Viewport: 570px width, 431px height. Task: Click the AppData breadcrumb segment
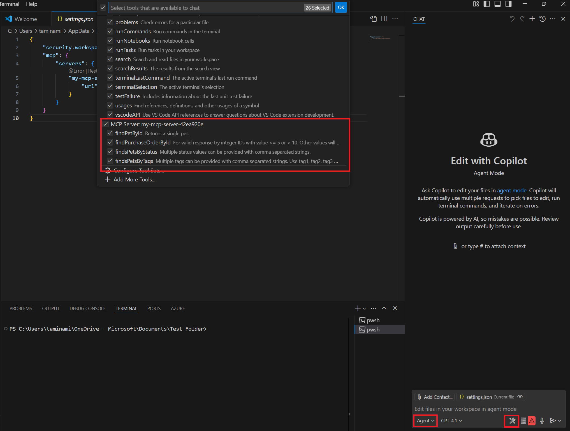coord(79,31)
